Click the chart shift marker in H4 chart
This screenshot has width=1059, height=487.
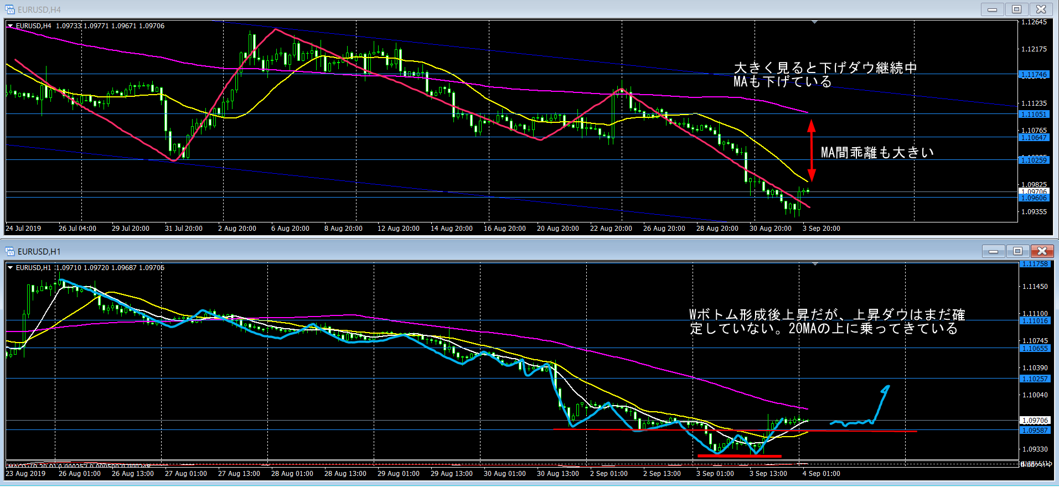(814, 23)
